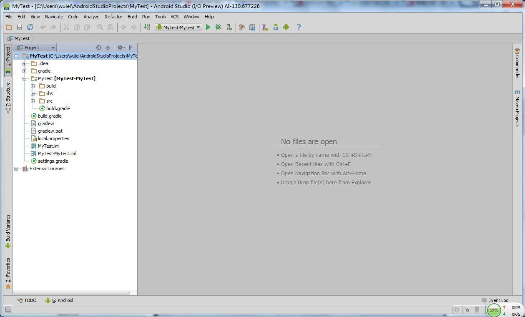525x317 pixels.
Task: Click the Synchronize refresh toolbar icon
Action: pos(30,27)
